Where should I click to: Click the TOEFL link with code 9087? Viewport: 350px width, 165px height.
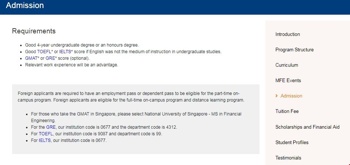[x=46, y=134]
